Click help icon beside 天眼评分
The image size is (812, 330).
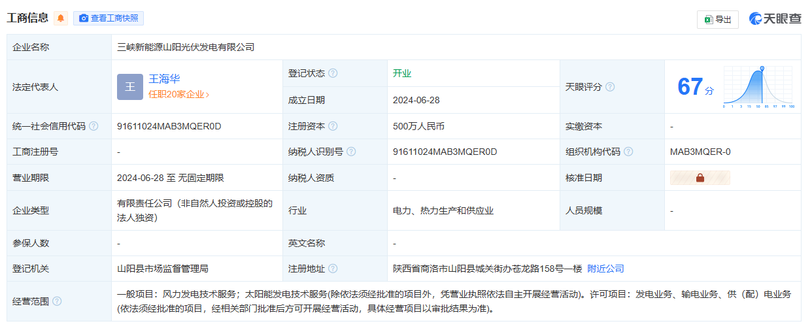(x=610, y=87)
